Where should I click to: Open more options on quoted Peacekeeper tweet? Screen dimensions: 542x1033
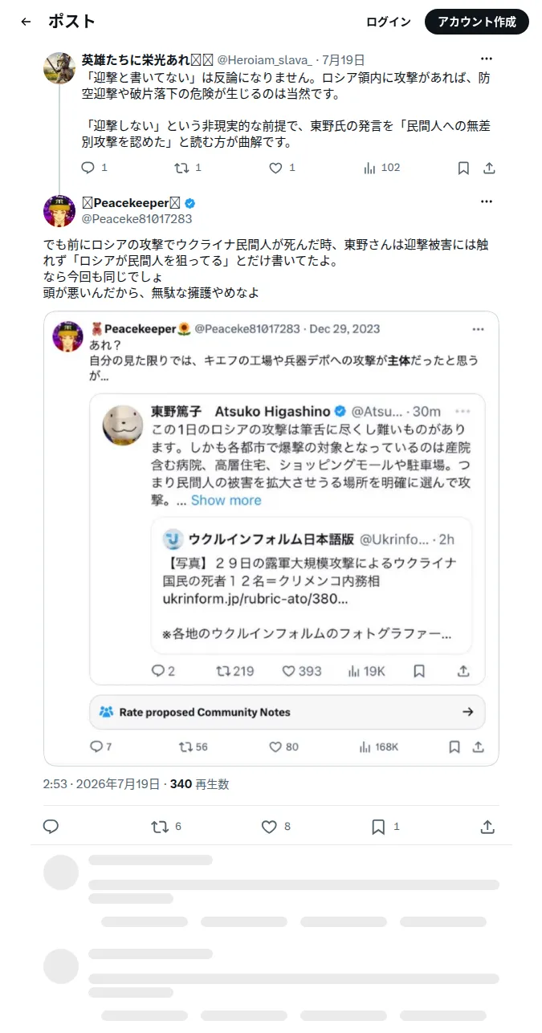click(x=479, y=329)
